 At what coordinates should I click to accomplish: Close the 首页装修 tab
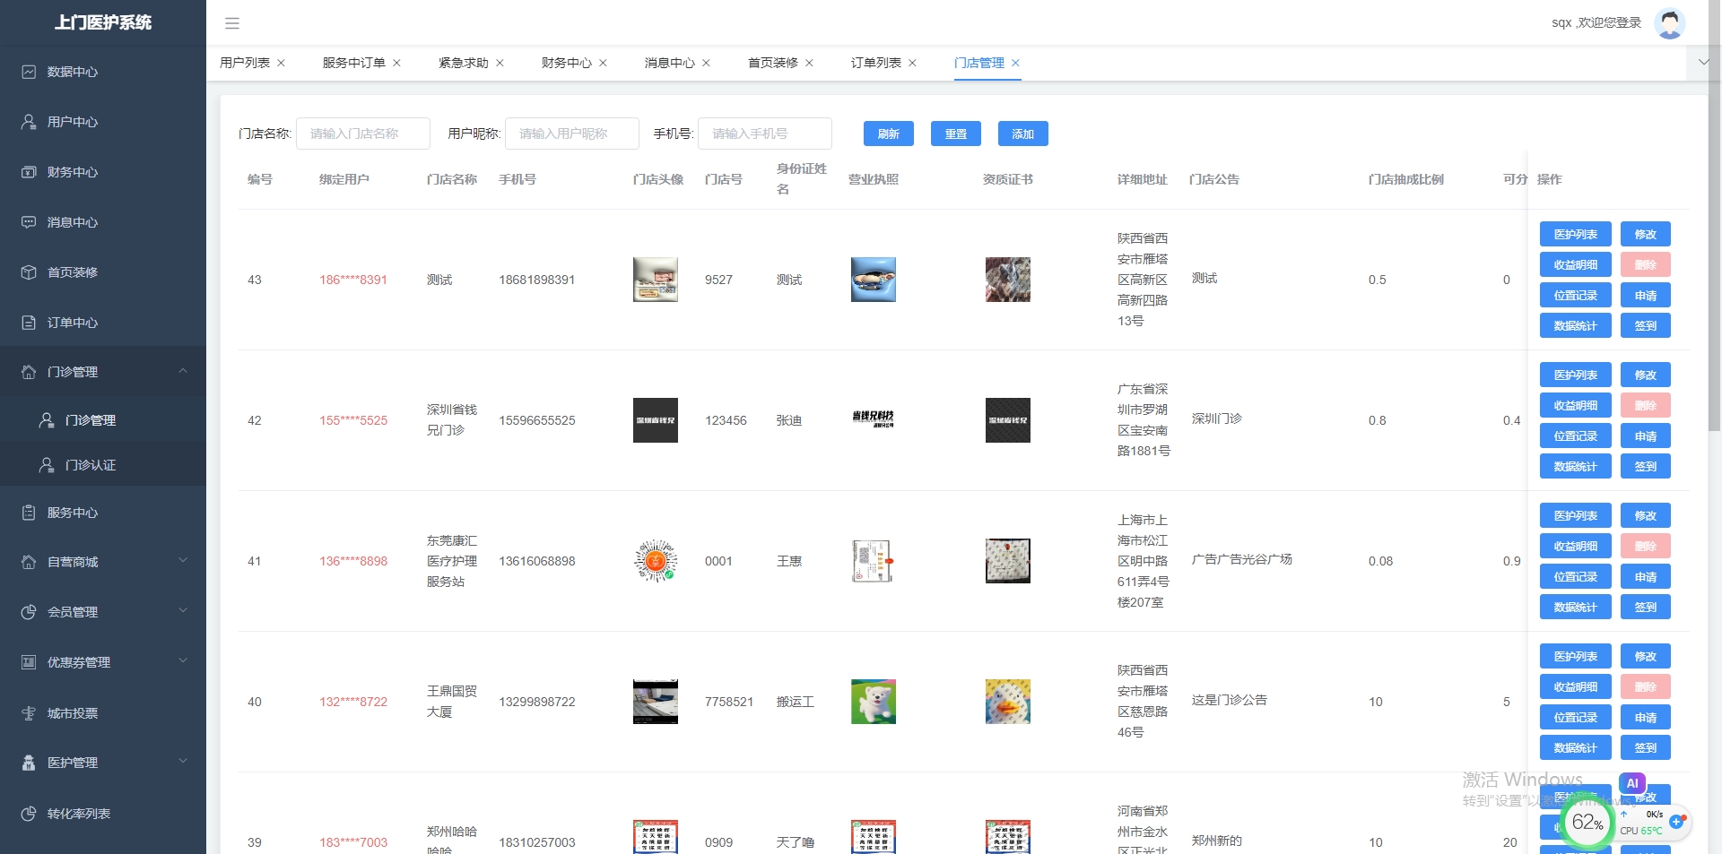(x=809, y=63)
